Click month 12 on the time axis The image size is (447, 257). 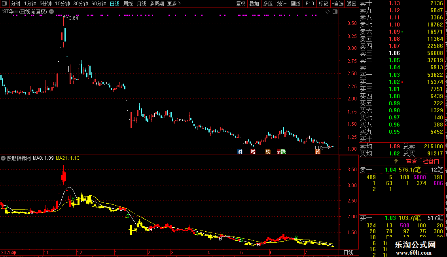coord(80,252)
